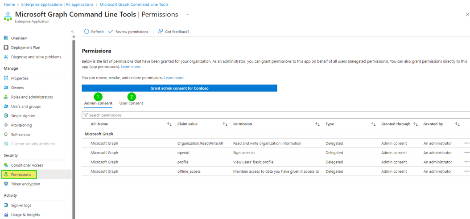The image size is (470, 219).
Task: Sort by Permission column arrows
Action: tap(317, 124)
